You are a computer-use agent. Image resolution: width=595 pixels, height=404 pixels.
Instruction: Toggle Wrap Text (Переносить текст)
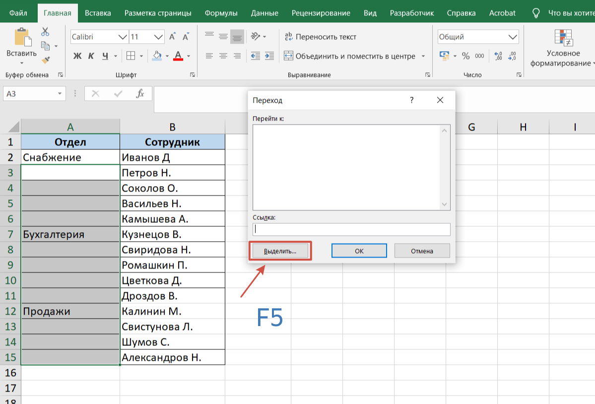(321, 37)
